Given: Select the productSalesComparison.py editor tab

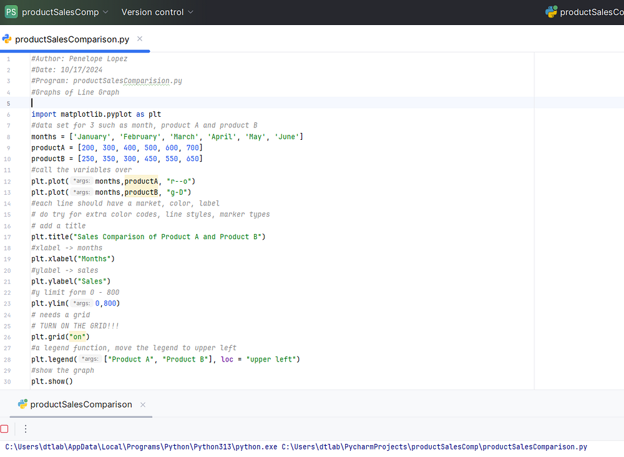Looking at the screenshot, I should point(72,39).
